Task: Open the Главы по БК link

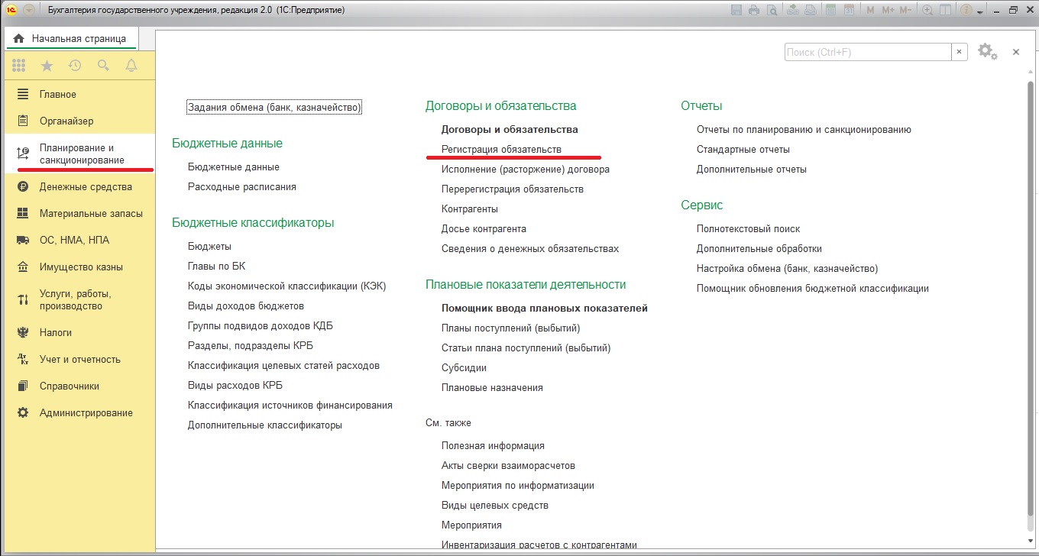Action: pos(216,266)
